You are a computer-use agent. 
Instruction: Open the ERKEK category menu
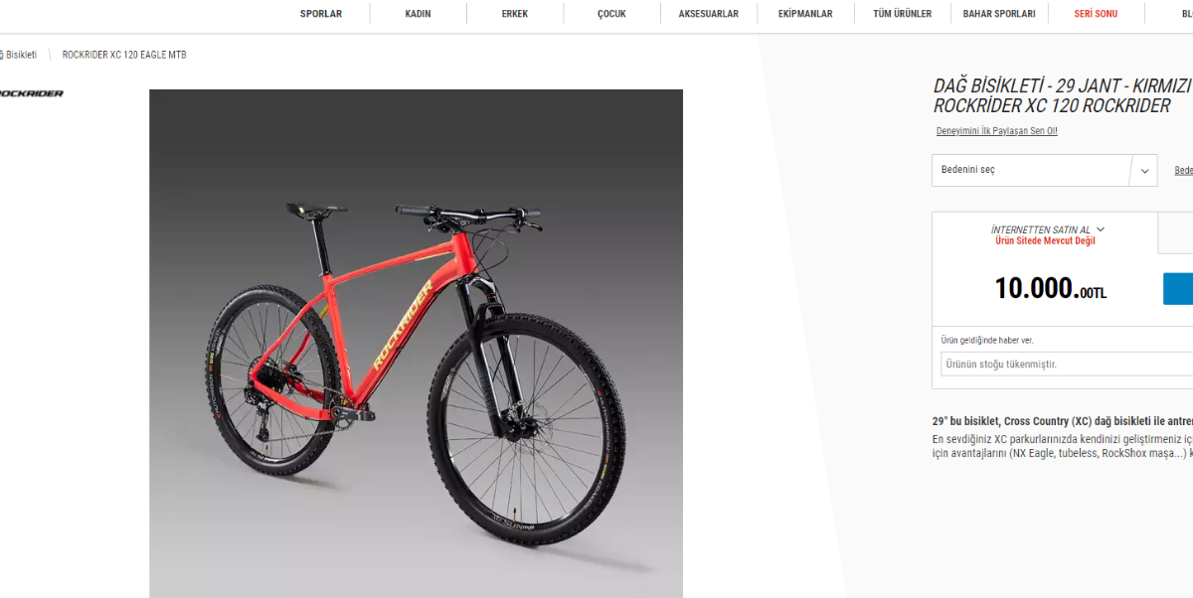[515, 14]
